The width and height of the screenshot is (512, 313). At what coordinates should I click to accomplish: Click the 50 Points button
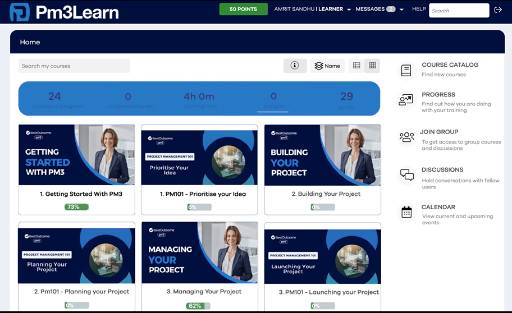(243, 9)
